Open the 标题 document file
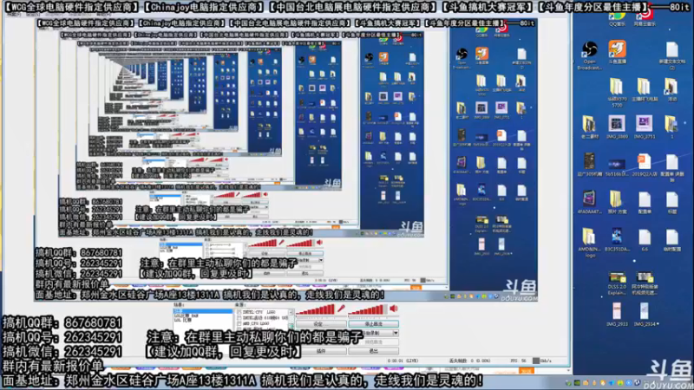This screenshot has width=694, height=390. 671,202
